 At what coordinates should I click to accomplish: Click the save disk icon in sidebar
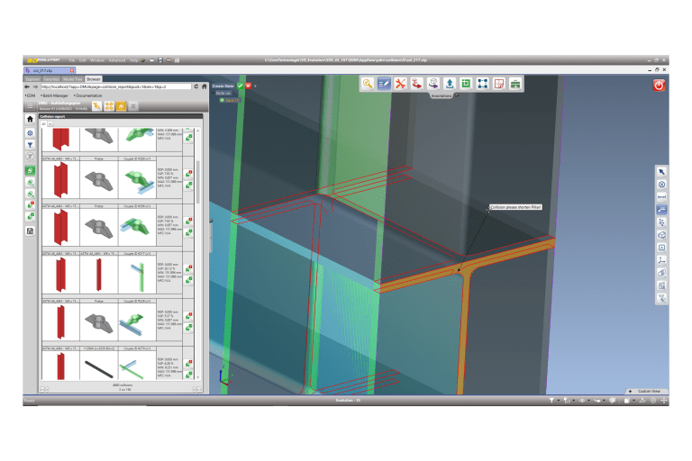pyautogui.click(x=31, y=231)
